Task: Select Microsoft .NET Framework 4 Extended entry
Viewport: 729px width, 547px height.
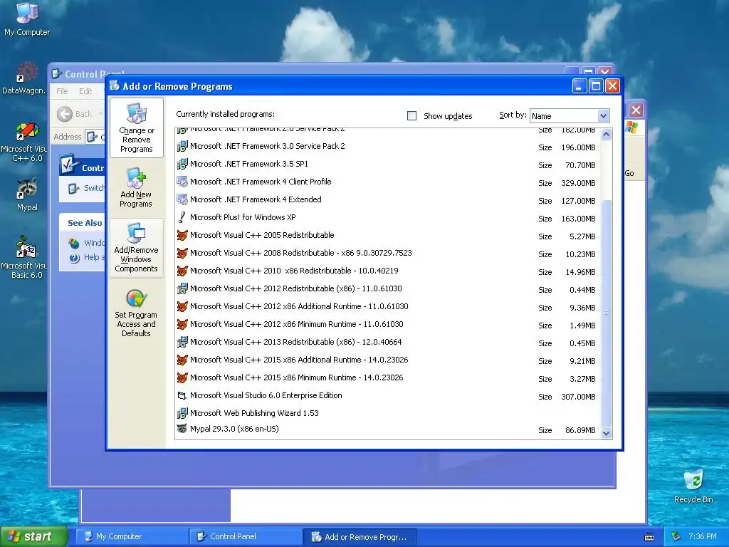Action: (388, 200)
